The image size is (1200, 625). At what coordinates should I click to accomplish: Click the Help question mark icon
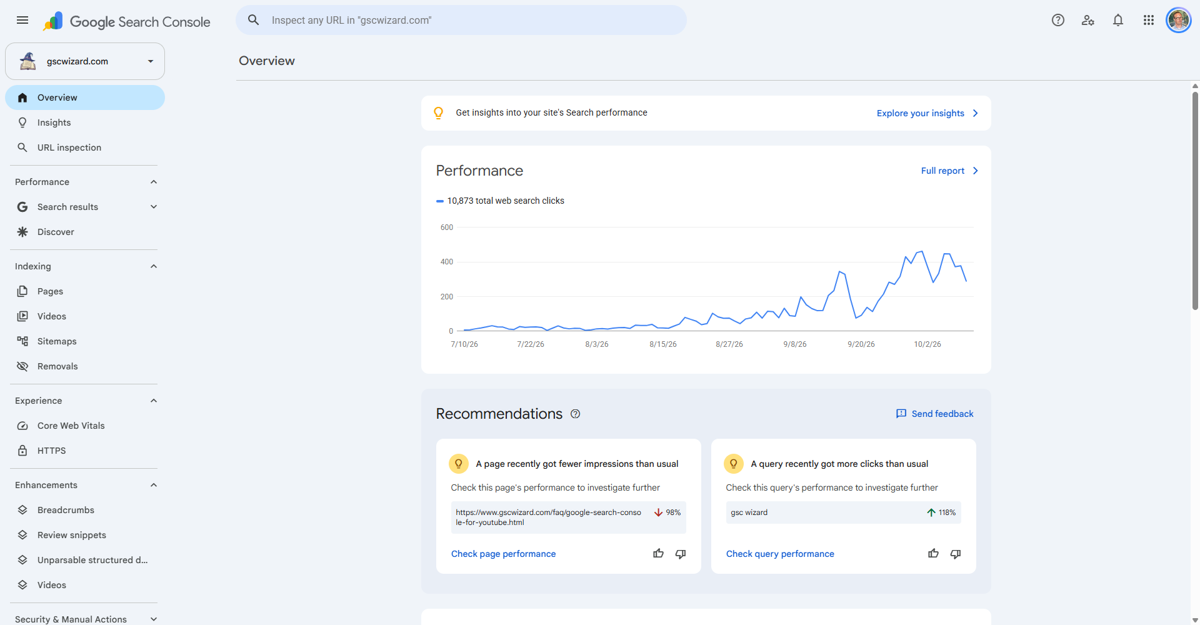coord(1058,20)
